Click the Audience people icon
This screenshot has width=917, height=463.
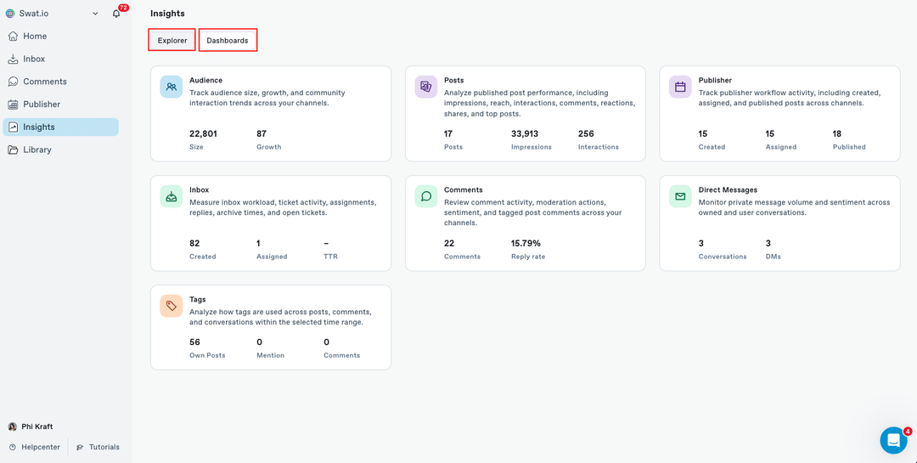tap(172, 86)
